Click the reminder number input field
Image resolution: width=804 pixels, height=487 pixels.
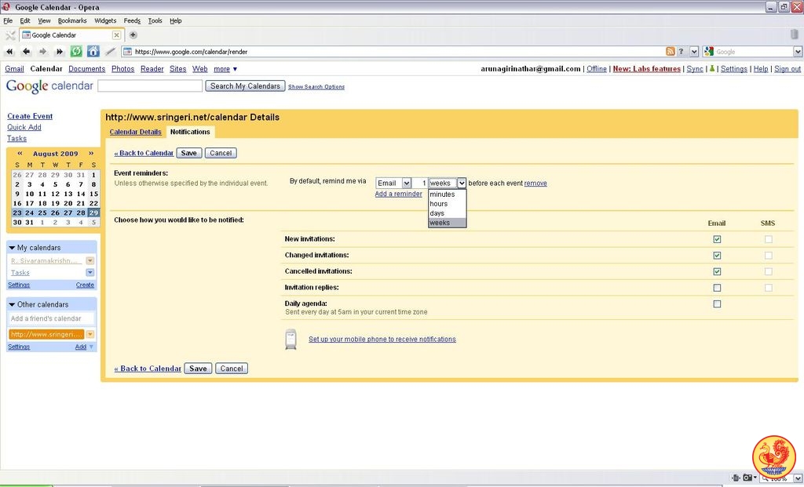[x=420, y=183]
